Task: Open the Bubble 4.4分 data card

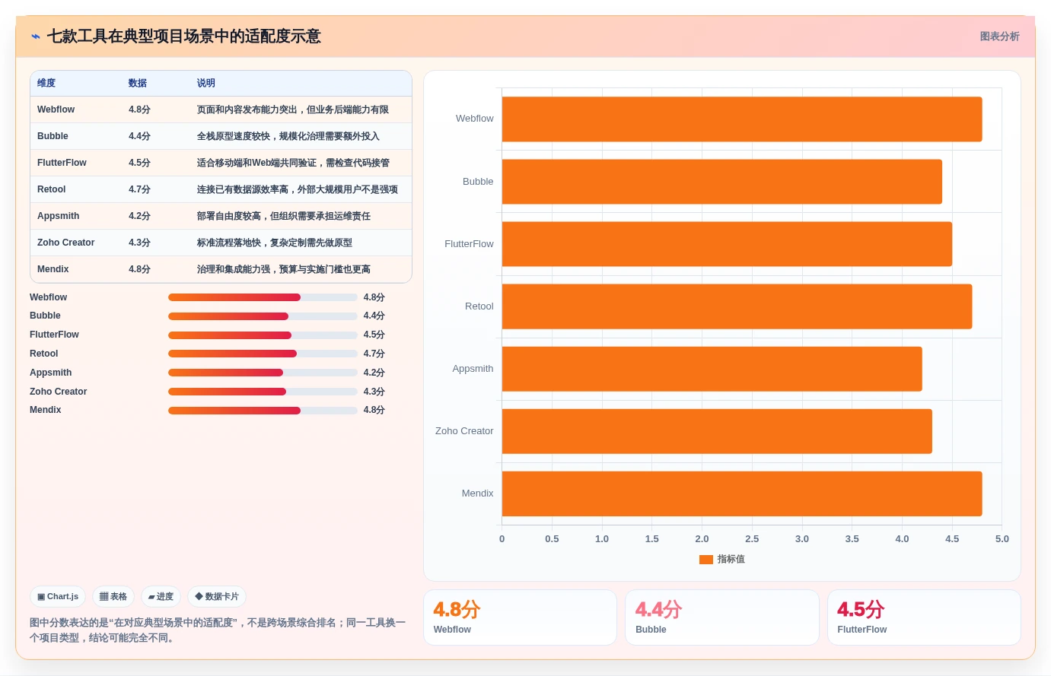Action: 721,617
